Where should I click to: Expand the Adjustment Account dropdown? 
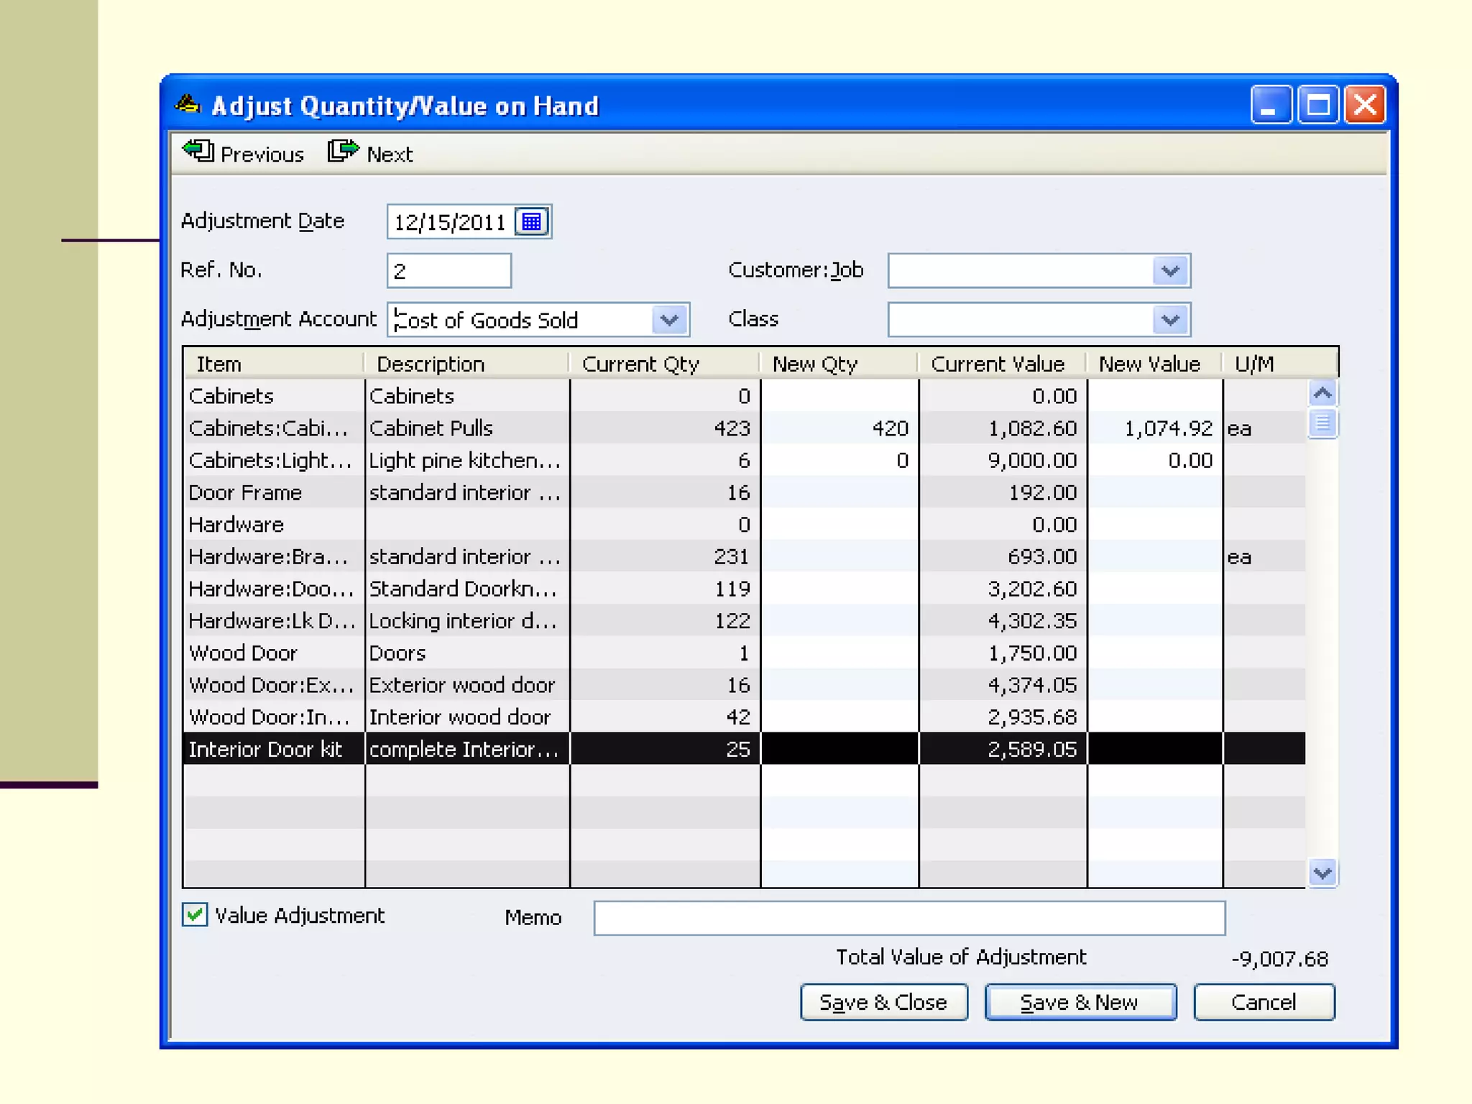[x=669, y=320]
